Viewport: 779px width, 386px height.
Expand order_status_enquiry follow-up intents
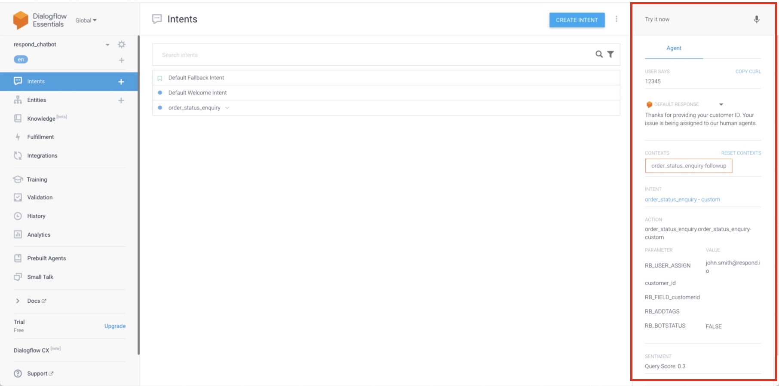[227, 108]
